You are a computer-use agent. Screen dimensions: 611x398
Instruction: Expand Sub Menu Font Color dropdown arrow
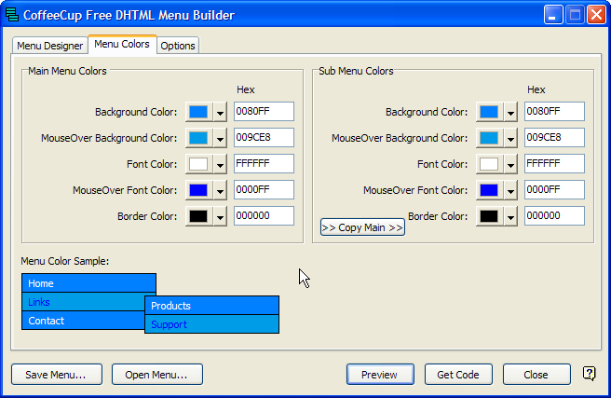[x=510, y=164]
